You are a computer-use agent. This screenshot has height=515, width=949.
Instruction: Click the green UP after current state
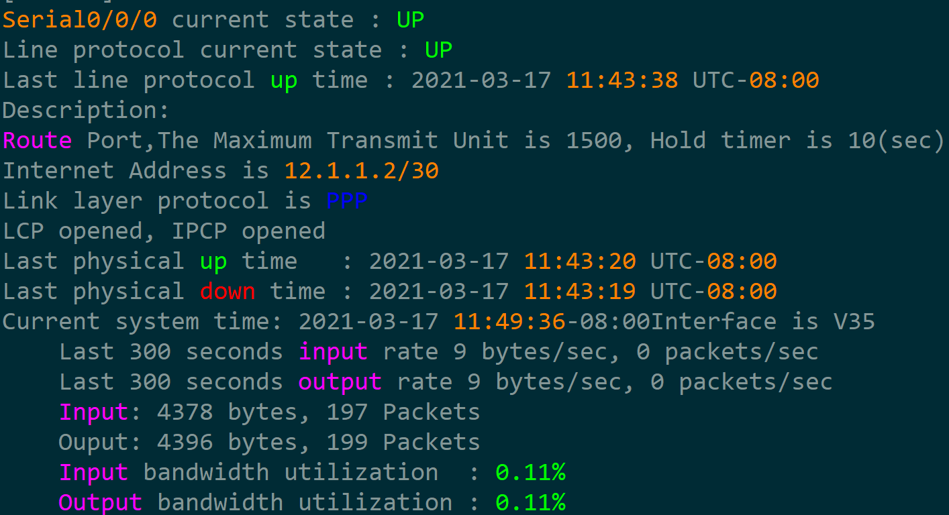click(411, 19)
